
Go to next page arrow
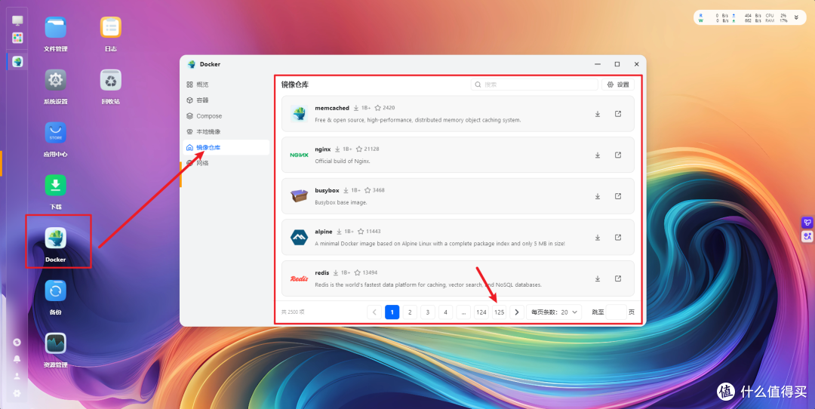click(x=517, y=312)
